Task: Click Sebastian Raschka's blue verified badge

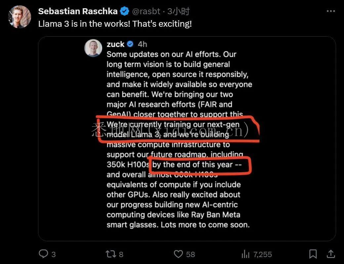Action: (x=124, y=11)
